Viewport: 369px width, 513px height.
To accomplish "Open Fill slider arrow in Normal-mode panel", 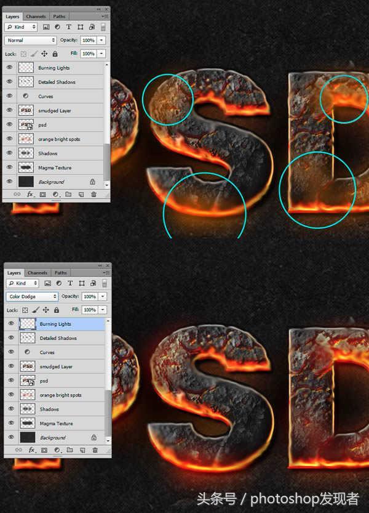I will pos(101,54).
